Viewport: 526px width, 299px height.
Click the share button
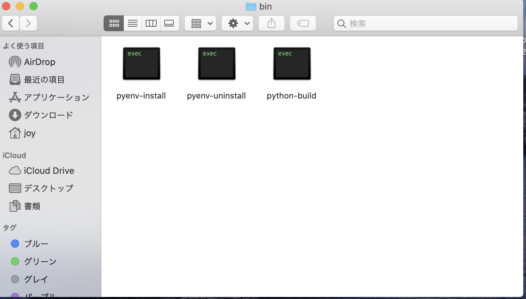pos(272,23)
